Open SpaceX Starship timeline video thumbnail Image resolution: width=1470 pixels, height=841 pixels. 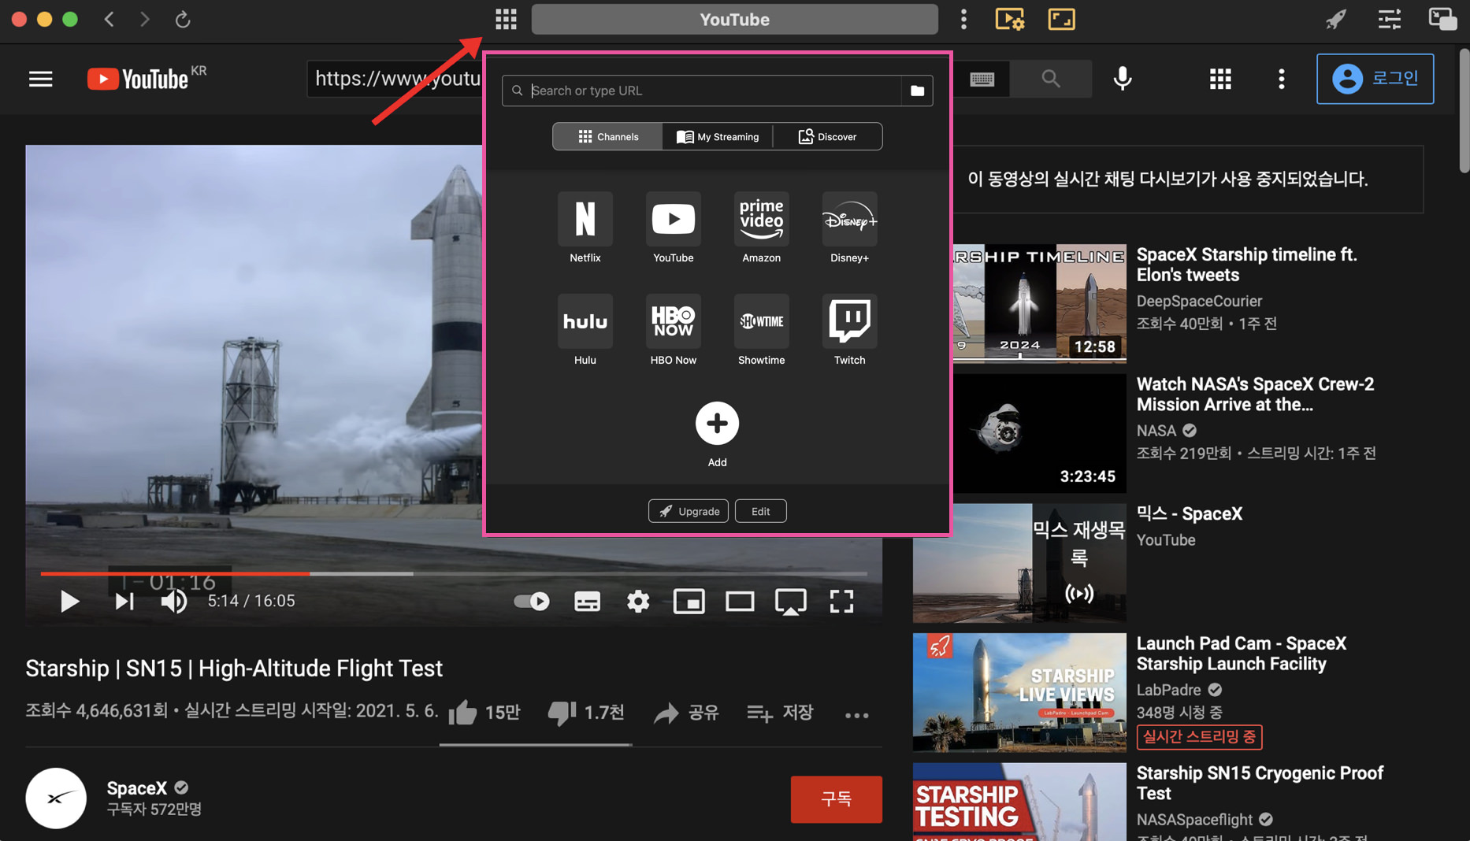point(1039,303)
